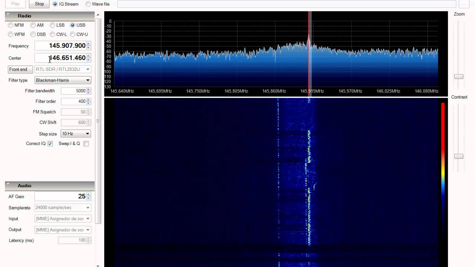Click the wave file path field
This screenshot has height=267, width=475.
tap(286, 4)
